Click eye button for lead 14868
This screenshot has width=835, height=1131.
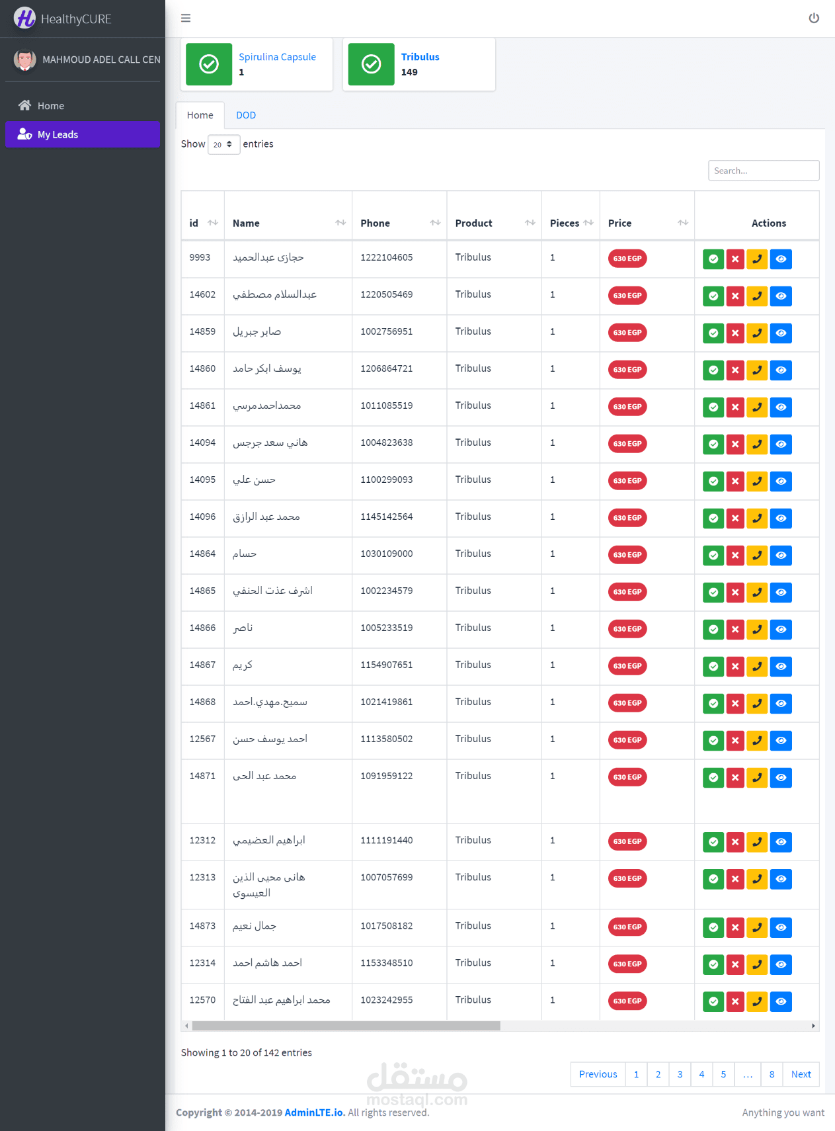click(x=781, y=703)
